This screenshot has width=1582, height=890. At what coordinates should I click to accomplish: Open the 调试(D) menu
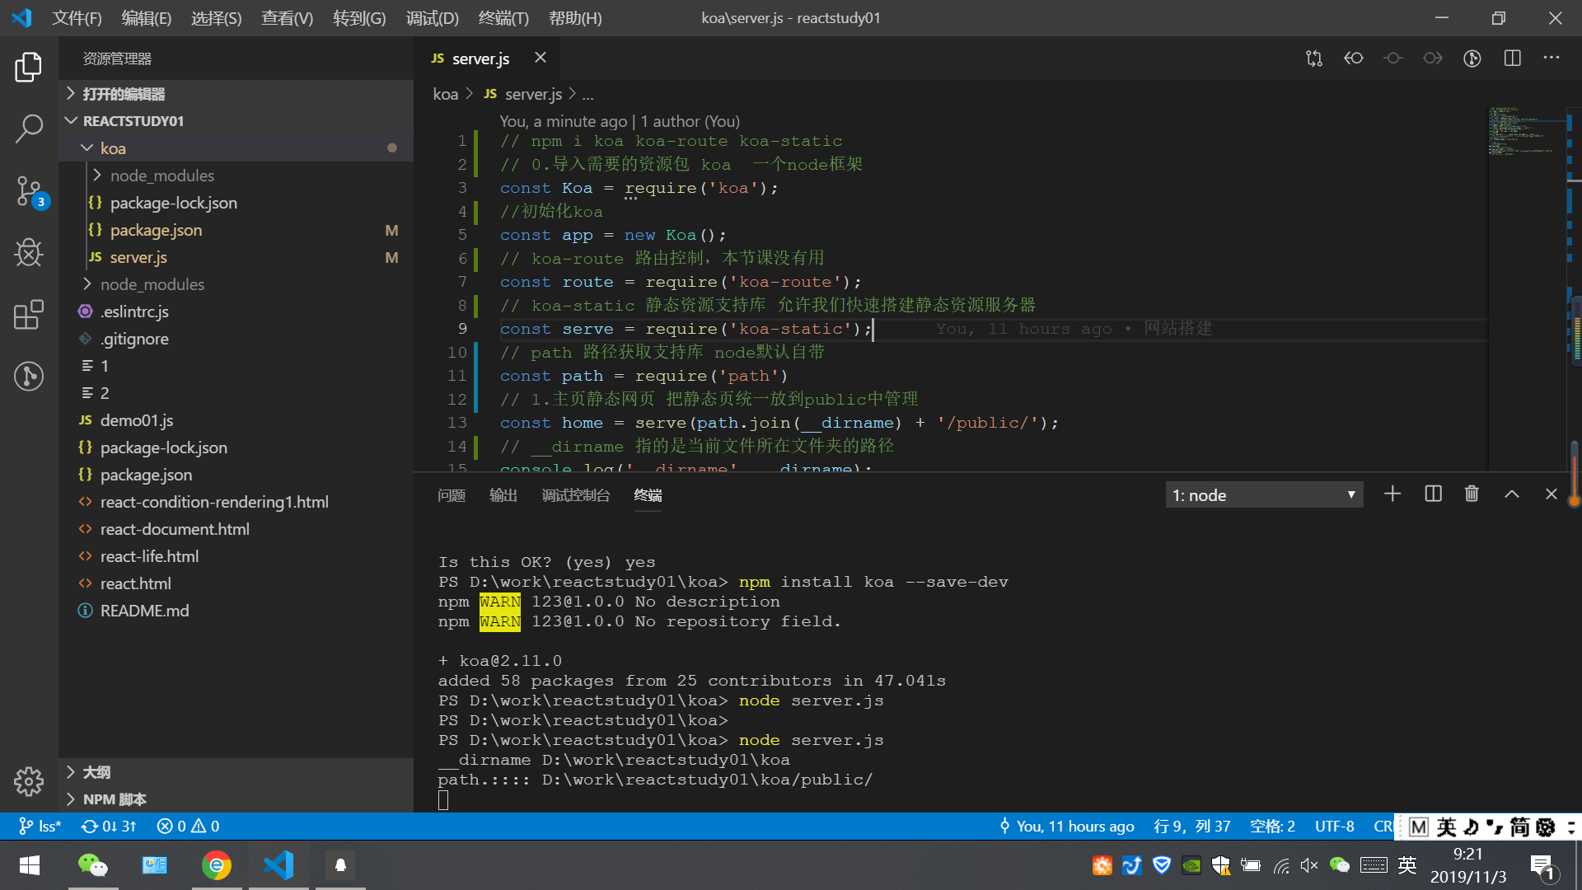pyautogui.click(x=431, y=17)
